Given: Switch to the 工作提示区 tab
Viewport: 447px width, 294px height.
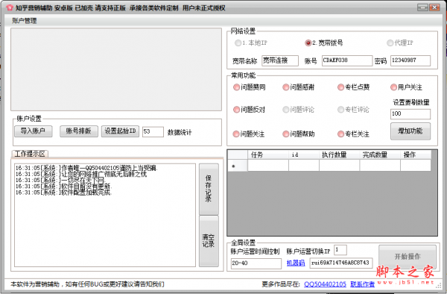Looking at the screenshot, I should pyautogui.click(x=30, y=154).
